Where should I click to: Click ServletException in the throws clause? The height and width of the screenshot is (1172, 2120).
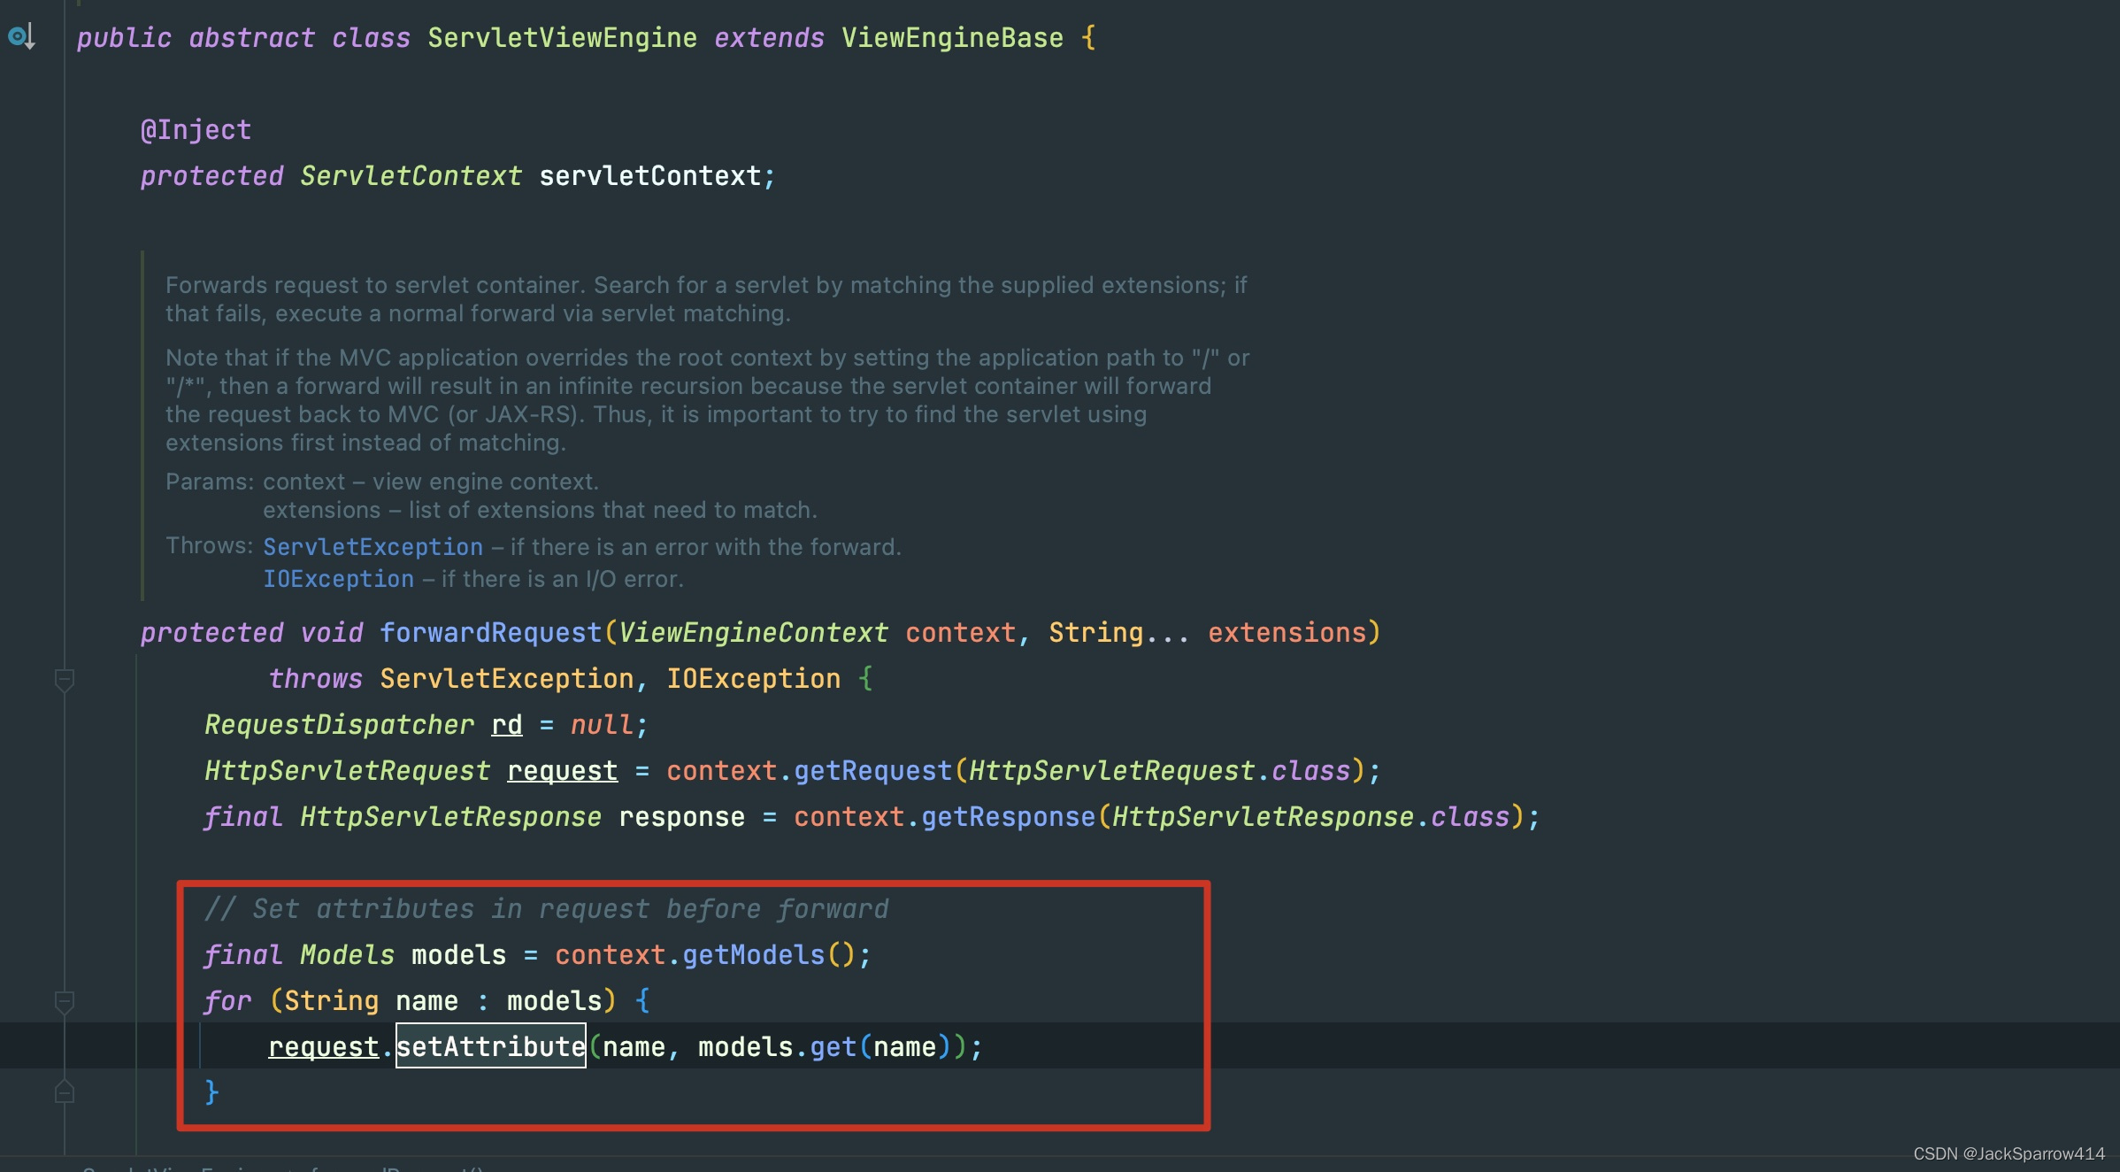point(507,679)
